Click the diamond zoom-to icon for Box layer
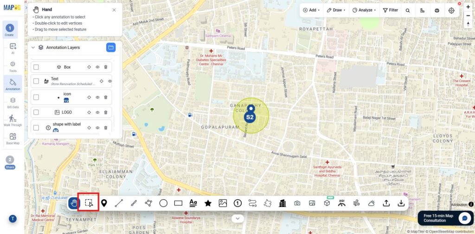 [x=90, y=67]
